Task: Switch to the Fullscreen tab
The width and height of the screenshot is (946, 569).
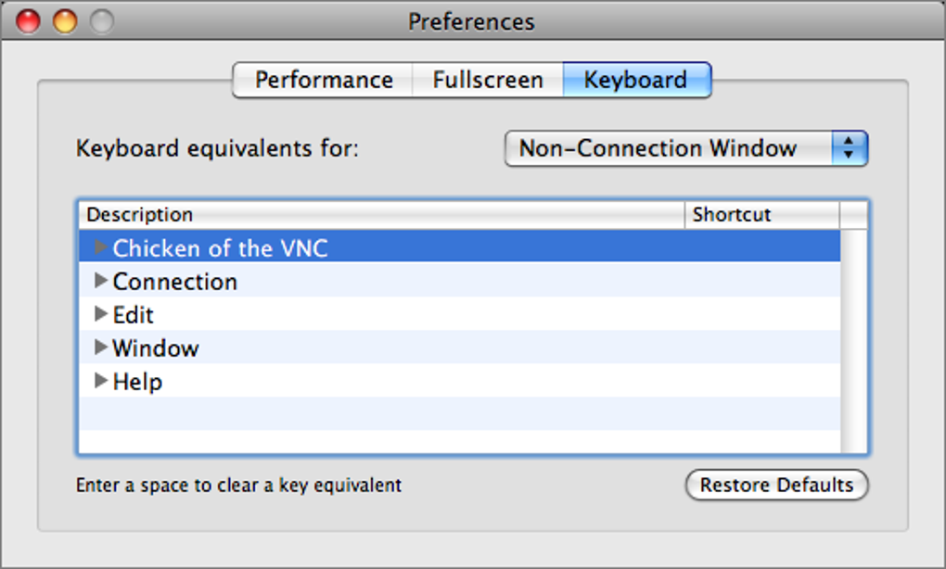Action: (487, 80)
